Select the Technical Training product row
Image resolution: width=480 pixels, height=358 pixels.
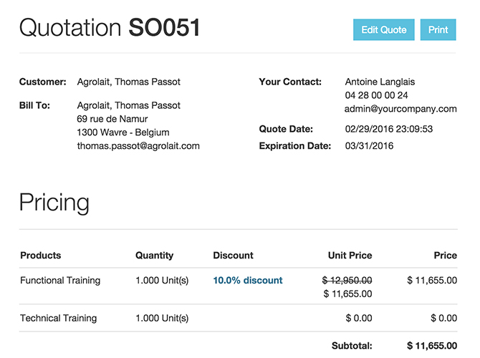[x=58, y=318]
